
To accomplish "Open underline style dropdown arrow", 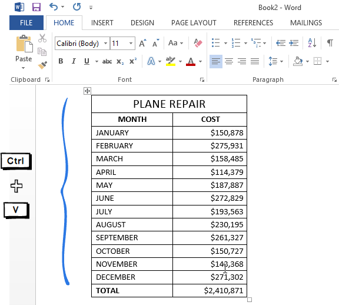I will 97,61.
